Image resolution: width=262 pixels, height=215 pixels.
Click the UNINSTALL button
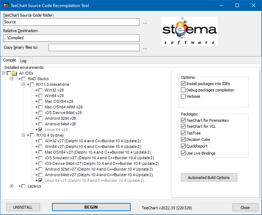[23, 207]
